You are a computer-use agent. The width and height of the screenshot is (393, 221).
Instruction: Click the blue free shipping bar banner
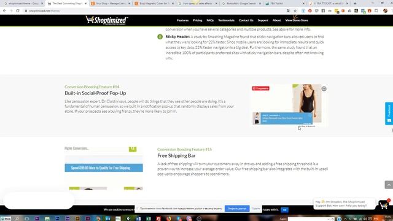pyautogui.click(x=104, y=168)
